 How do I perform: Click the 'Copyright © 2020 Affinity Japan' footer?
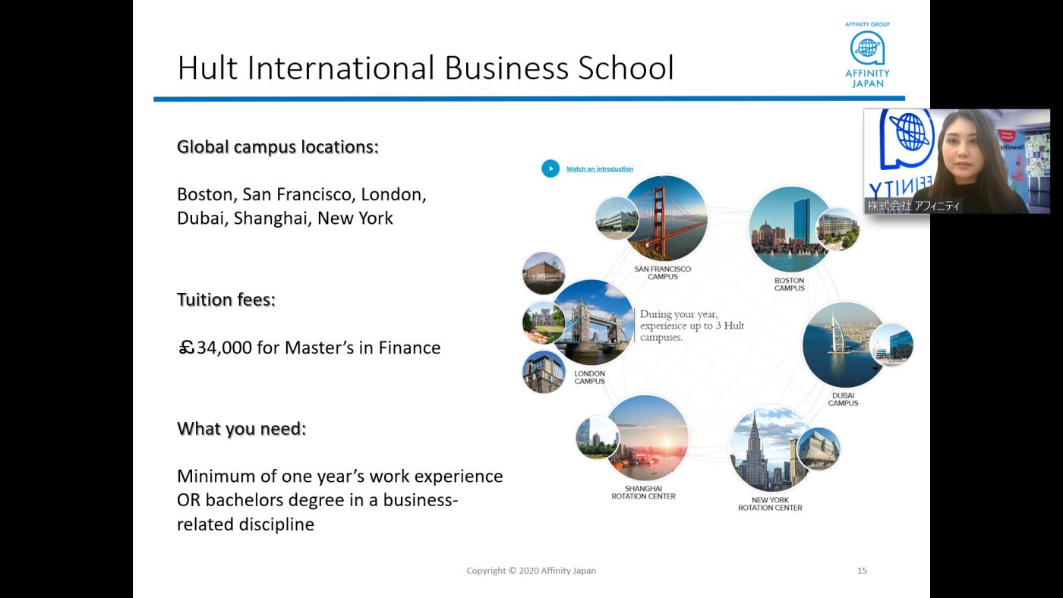531,571
